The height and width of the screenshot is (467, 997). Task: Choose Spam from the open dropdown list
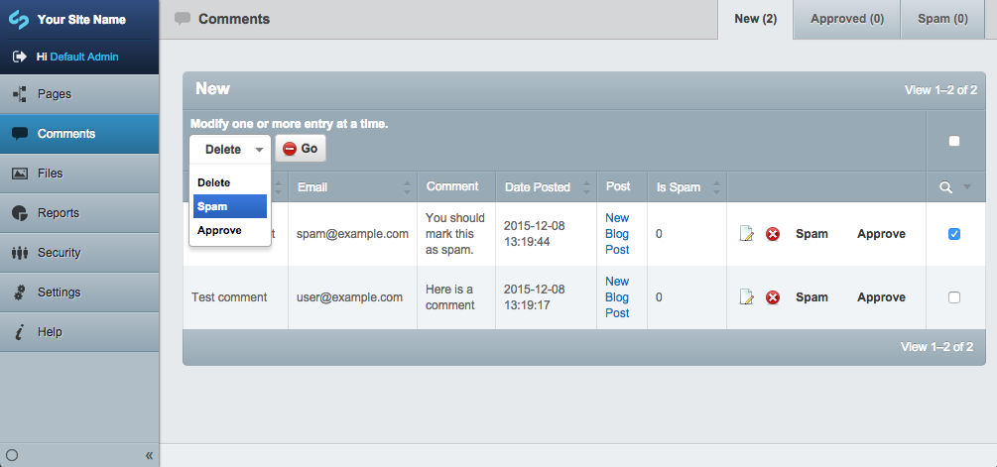click(229, 206)
